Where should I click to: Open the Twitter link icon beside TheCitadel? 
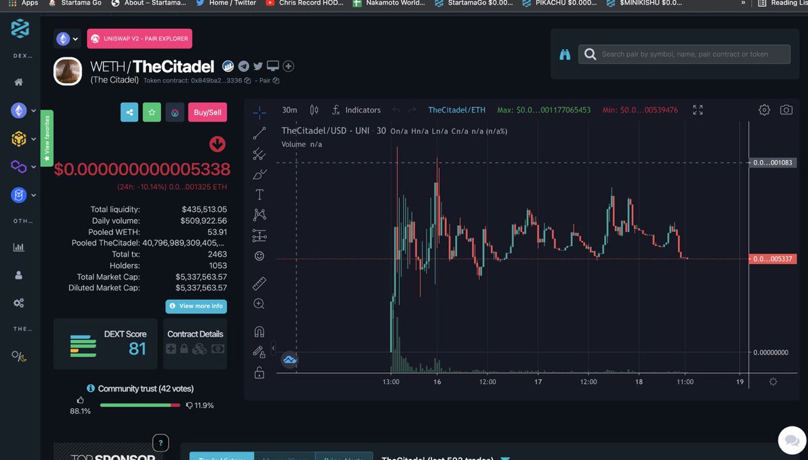coord(258,66)
